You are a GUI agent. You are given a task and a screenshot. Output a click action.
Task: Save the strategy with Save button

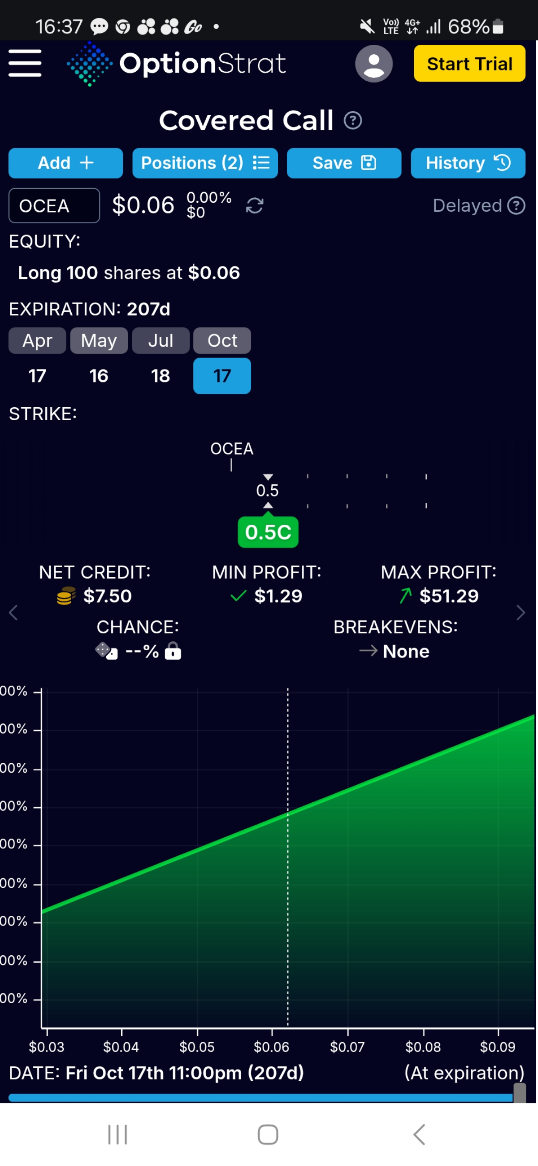tap(344, 163)
